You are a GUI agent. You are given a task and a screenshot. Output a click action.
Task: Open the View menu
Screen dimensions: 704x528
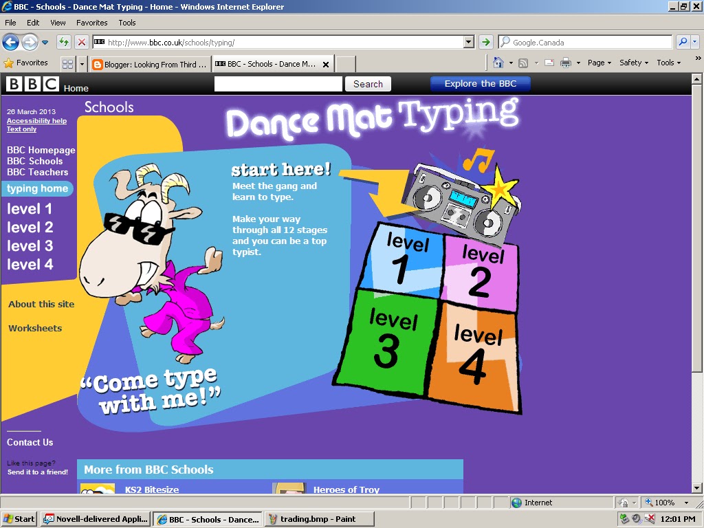pyautogui.click(x=58, y=23)
